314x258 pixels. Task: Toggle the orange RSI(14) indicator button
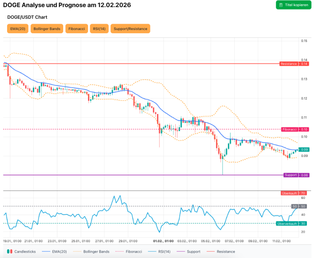click(98, 29)
